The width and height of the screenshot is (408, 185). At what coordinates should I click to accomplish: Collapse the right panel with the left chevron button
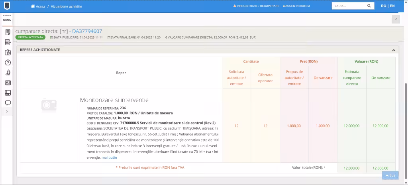click(396, 19)
